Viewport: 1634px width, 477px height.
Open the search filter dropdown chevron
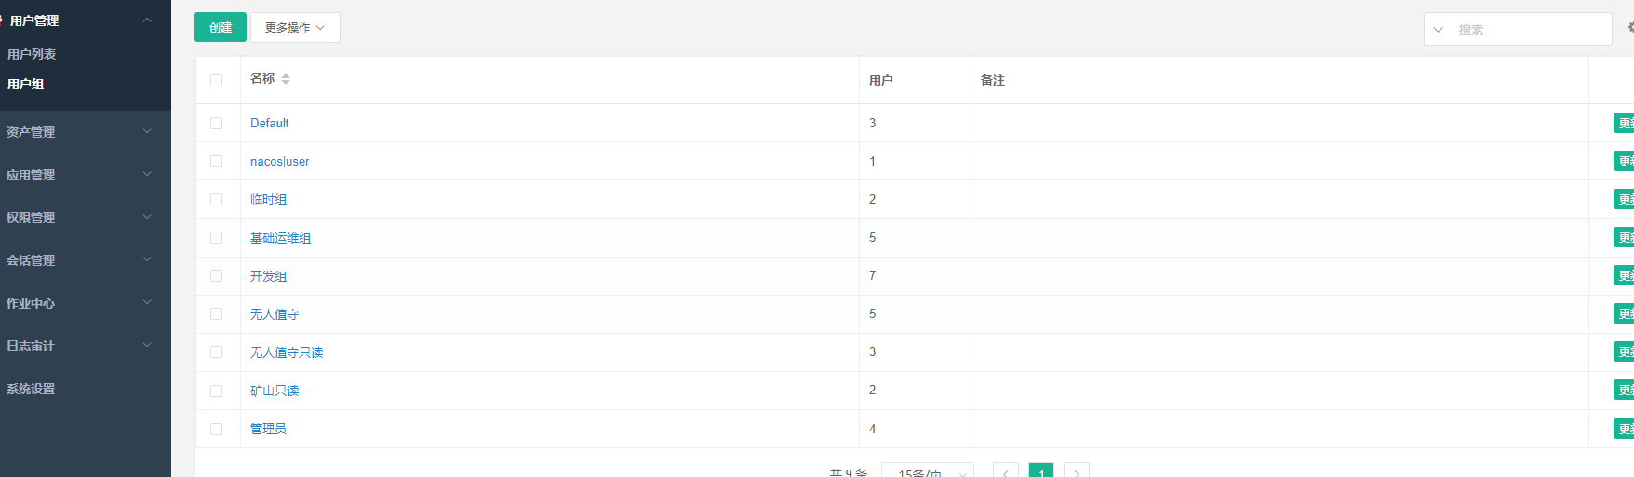[1438, 30]
